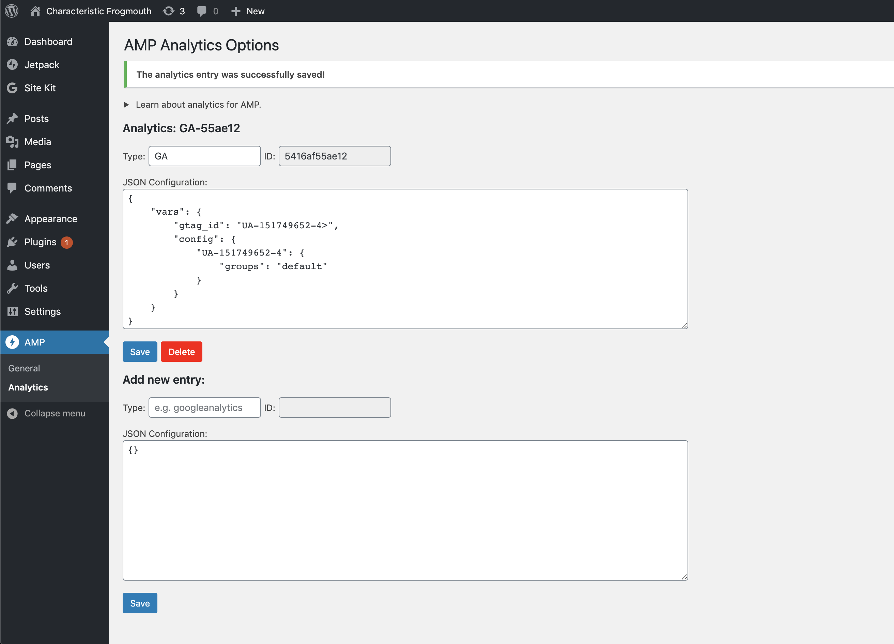Screen dimensions: 894x644
Task: Open the Jetpack menu item
Action: [55, 65]
